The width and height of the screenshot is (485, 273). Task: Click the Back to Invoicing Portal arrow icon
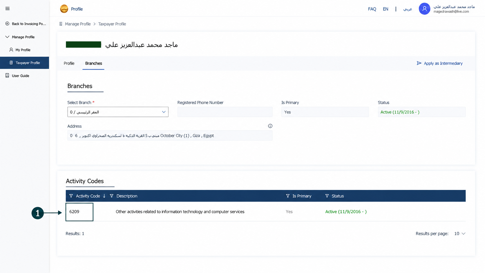coord(7,23)
